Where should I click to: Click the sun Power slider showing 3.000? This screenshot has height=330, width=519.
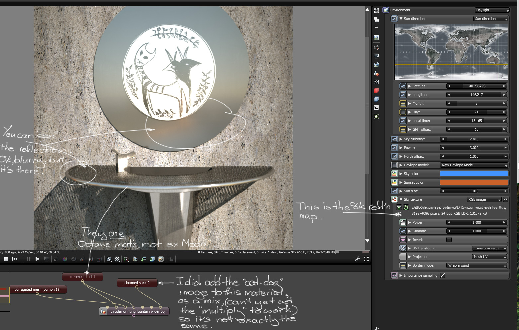[x=474, y=148]
